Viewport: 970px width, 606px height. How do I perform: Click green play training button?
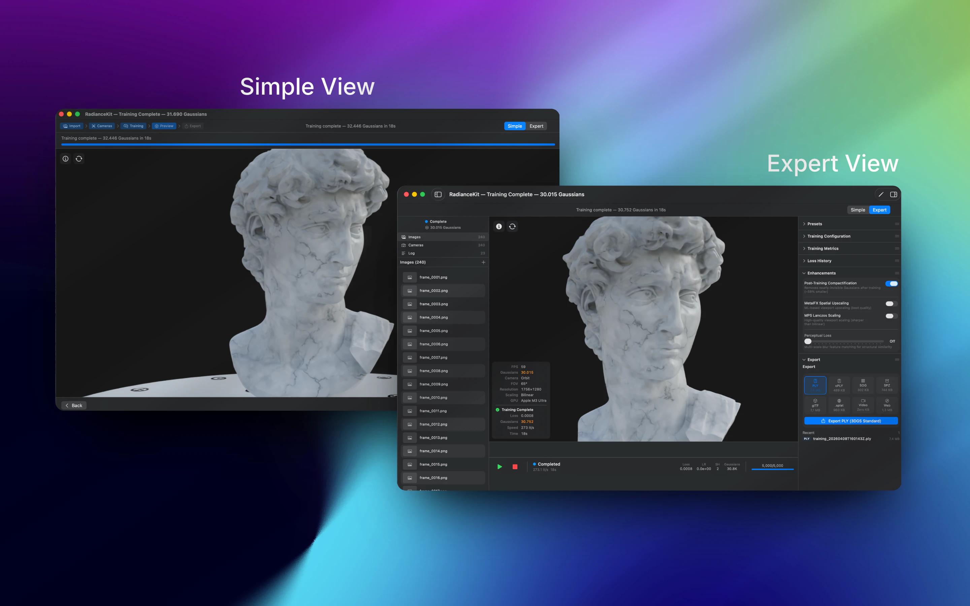coord(499,467)
